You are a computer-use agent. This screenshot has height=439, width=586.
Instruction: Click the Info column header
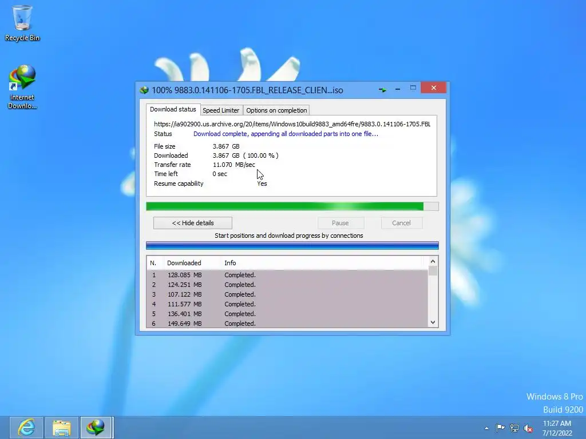click(x=322, y=263)
